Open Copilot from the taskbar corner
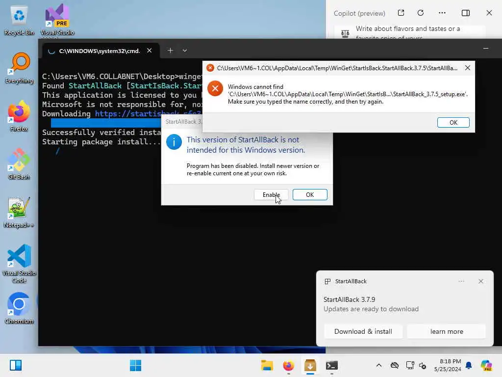 coord(486,365)
